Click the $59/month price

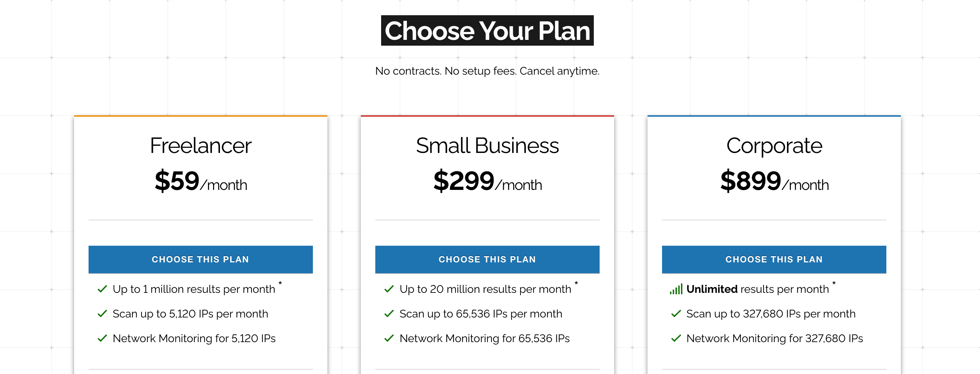(201, 181)
